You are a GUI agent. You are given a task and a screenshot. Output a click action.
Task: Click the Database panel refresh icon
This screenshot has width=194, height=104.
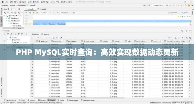click(x=12, y=12)
